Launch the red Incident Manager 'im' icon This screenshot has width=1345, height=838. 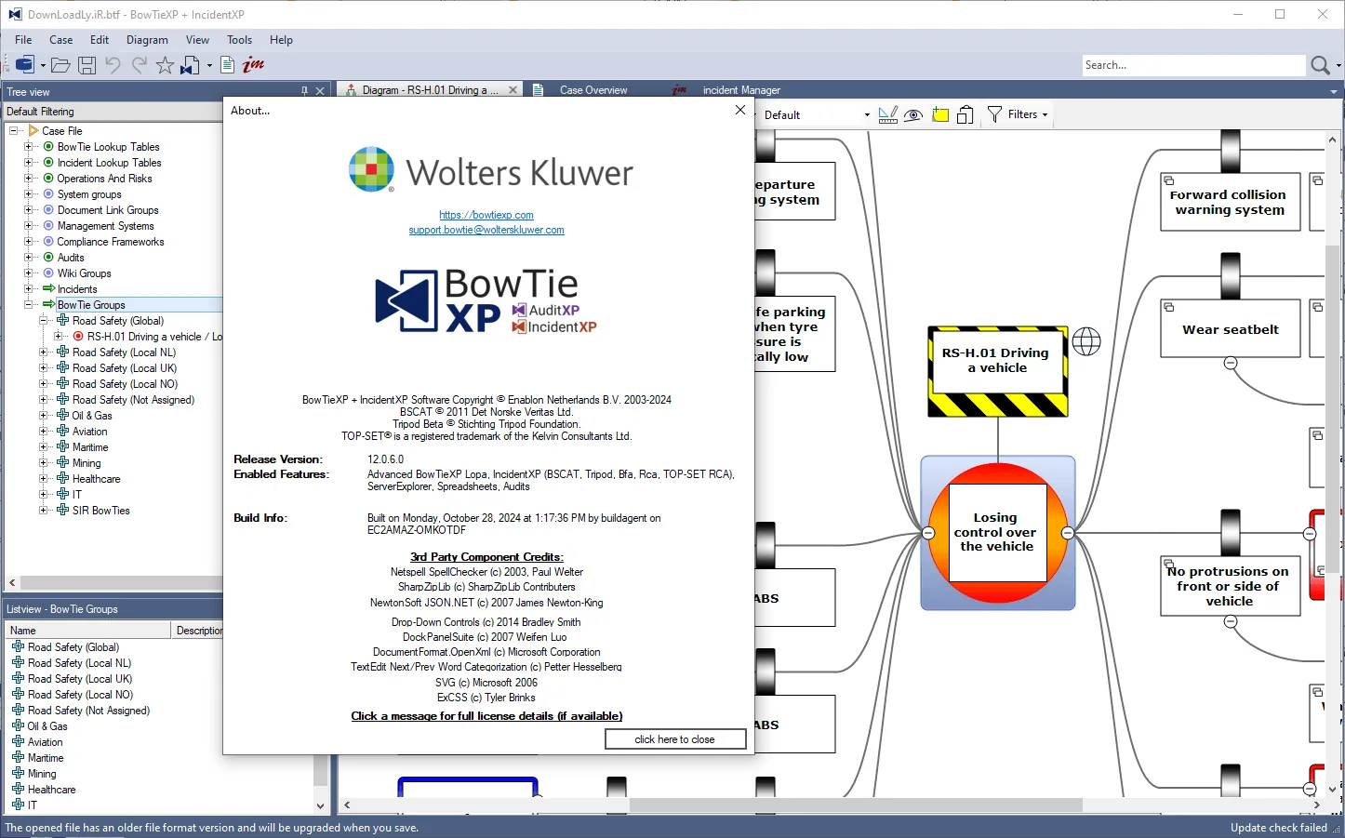(x=253, y=64)
